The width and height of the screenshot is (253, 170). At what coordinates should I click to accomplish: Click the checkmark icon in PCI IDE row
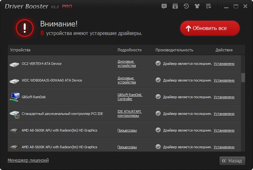coord(158,113)
